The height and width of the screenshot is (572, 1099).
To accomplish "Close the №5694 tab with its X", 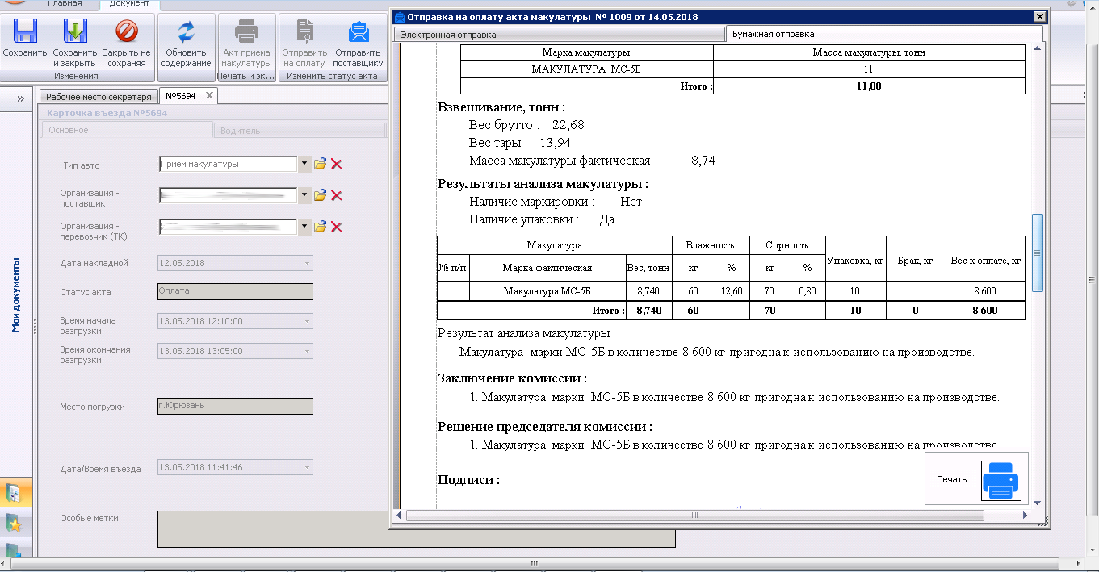I will pyautogui.click(x=209, y=95).
